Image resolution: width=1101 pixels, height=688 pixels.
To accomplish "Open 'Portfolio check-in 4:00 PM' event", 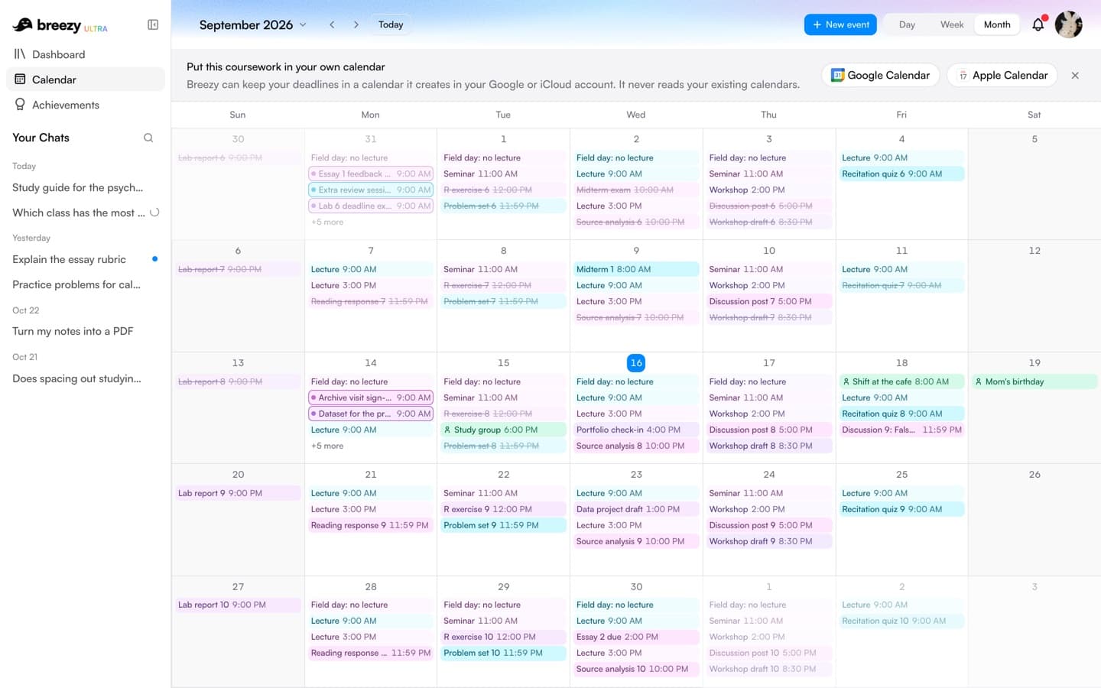I will [636, 430].
